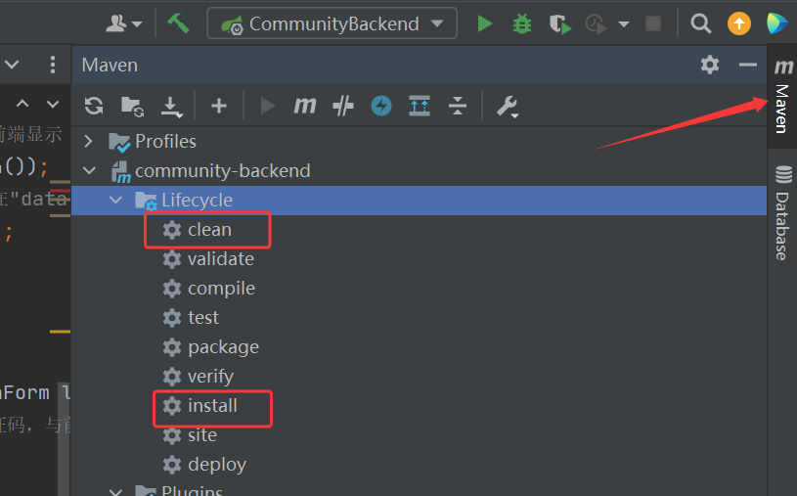
Task: Open the Database side tab
Action: pyautogui.click(x=782, y=213)
